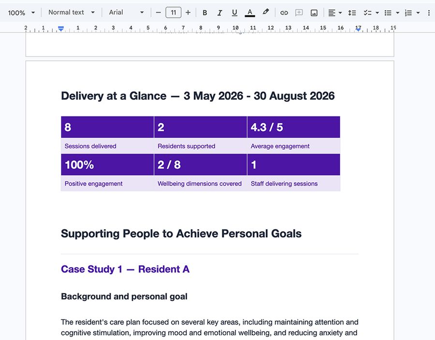Click the 'Average engagement' label cell
This screenshot has height=340, width=435.
pyautogui.click(x=293, y=146)
